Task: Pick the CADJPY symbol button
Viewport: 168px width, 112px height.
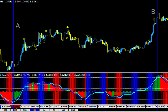Action: pos(102,107)
